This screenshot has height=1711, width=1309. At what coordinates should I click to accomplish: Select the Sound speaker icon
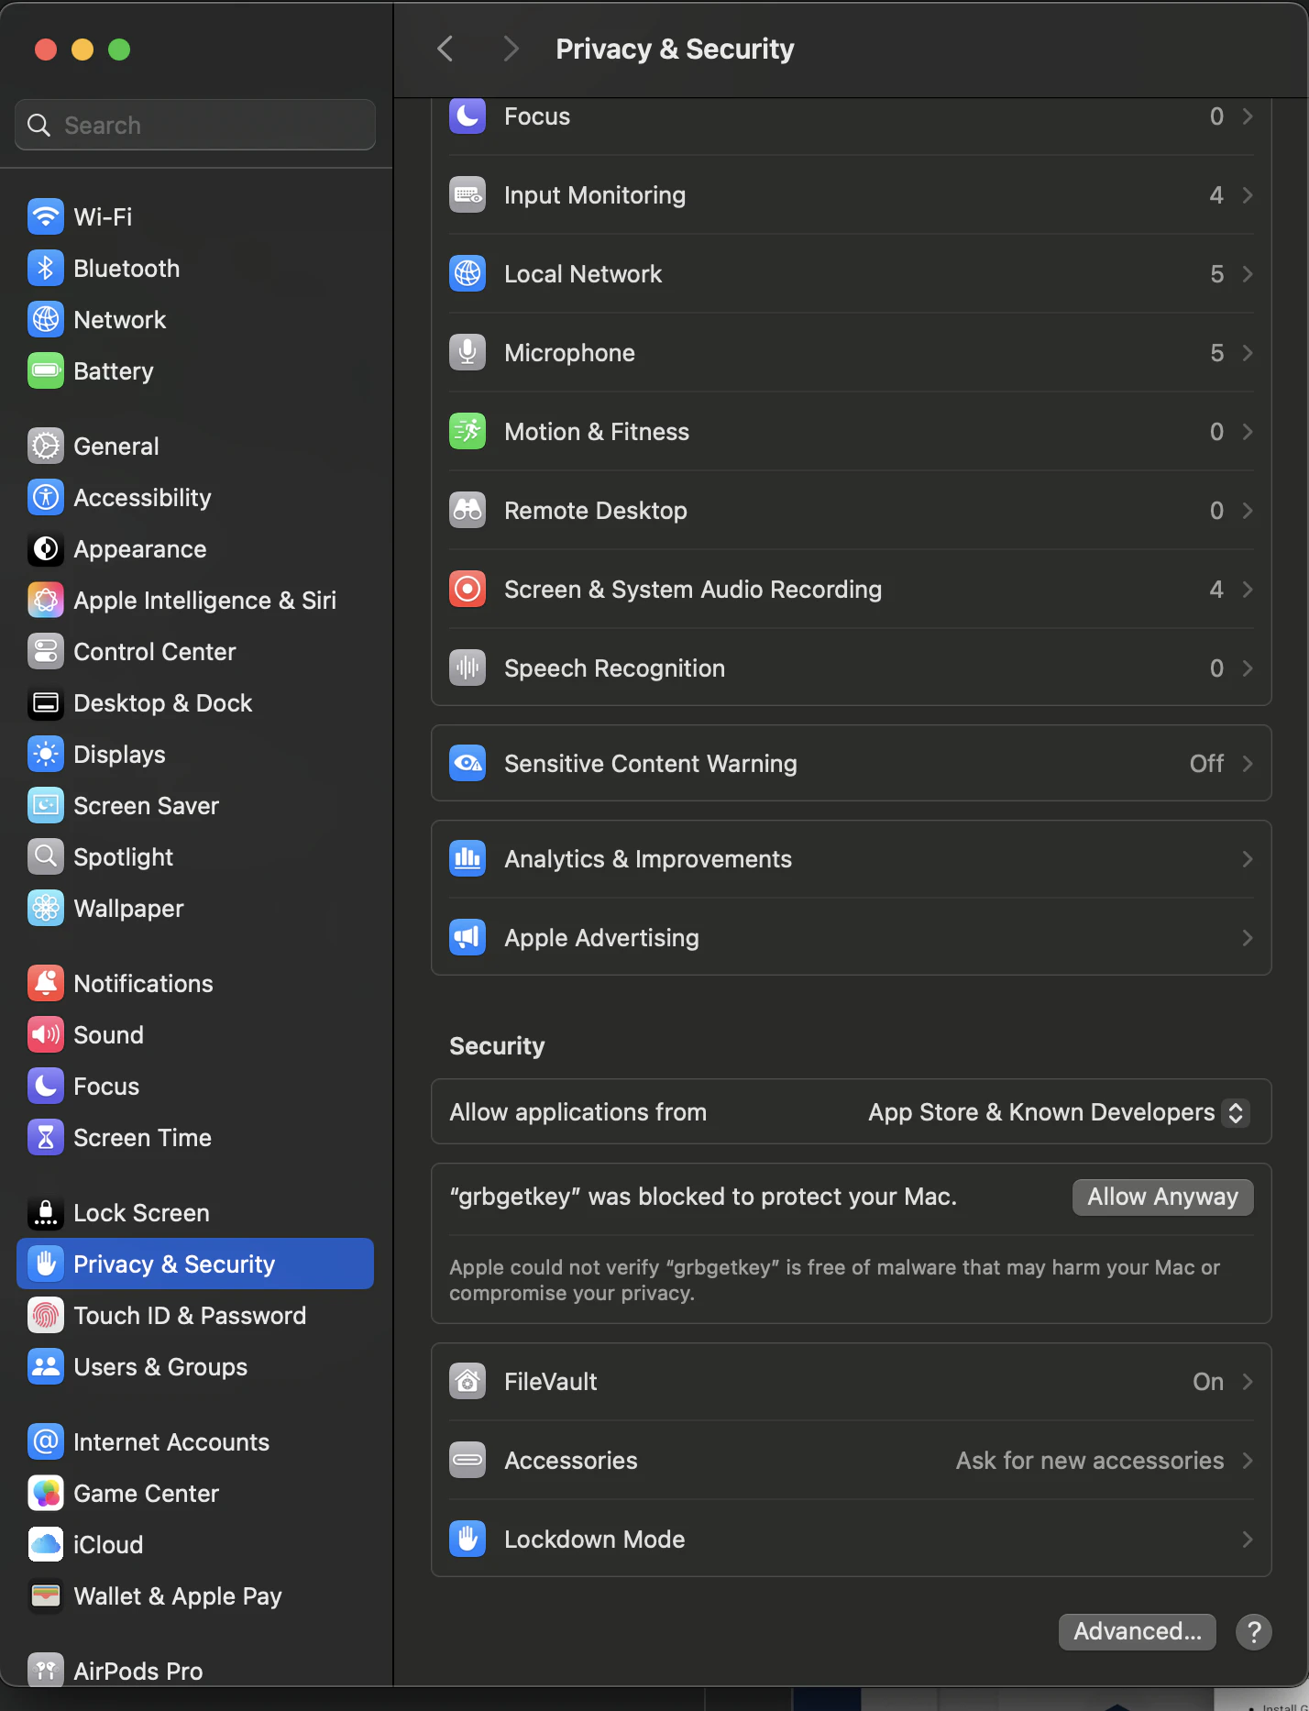click(x=46, y=1035)
